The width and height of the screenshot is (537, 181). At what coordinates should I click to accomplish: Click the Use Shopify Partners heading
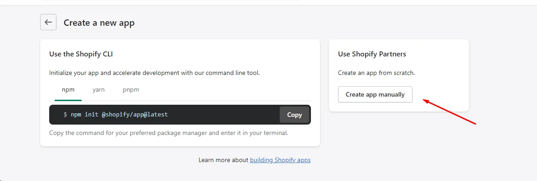(x=372, y=54)
